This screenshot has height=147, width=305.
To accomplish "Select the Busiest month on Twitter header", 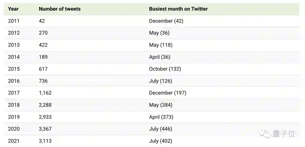I will coord(178,9).
